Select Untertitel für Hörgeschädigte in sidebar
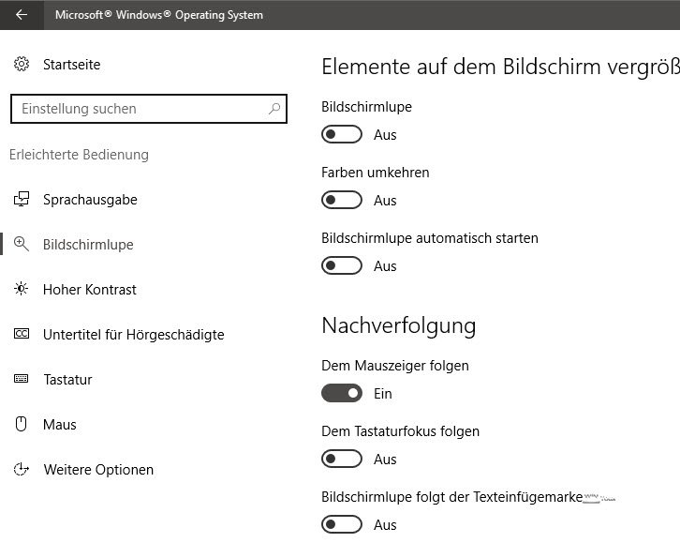The image size is (680, 558). (x=134, y=335)
